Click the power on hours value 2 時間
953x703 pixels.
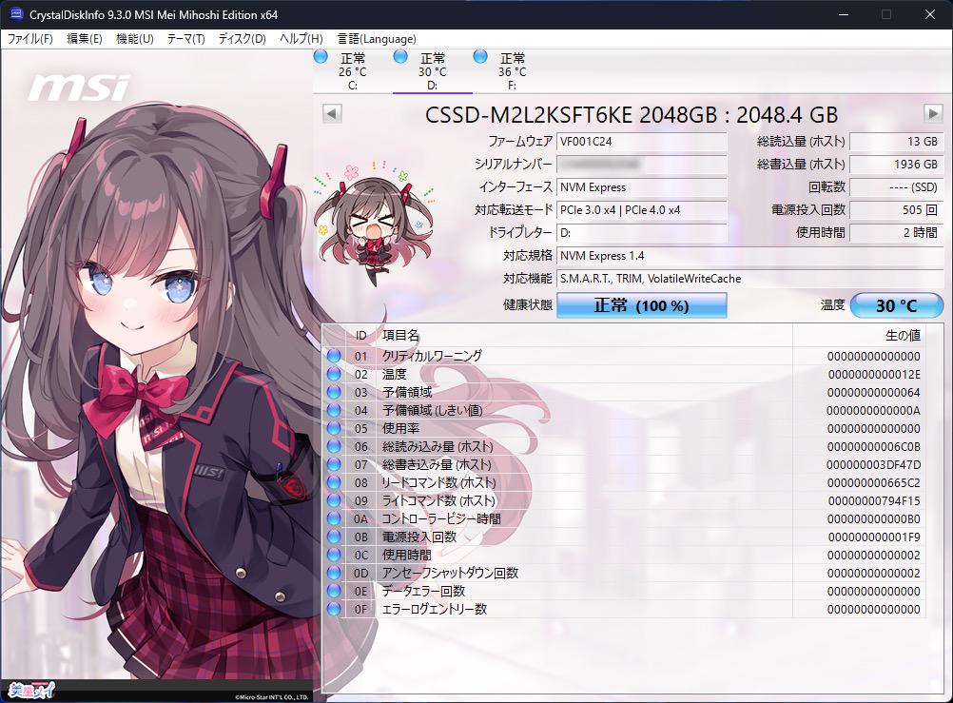897,233
